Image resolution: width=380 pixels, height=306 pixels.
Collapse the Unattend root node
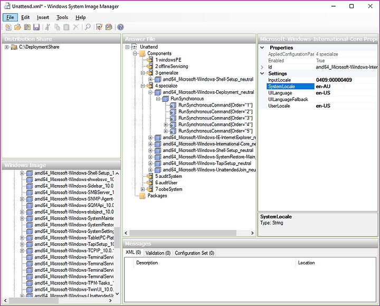click(127, 47)
